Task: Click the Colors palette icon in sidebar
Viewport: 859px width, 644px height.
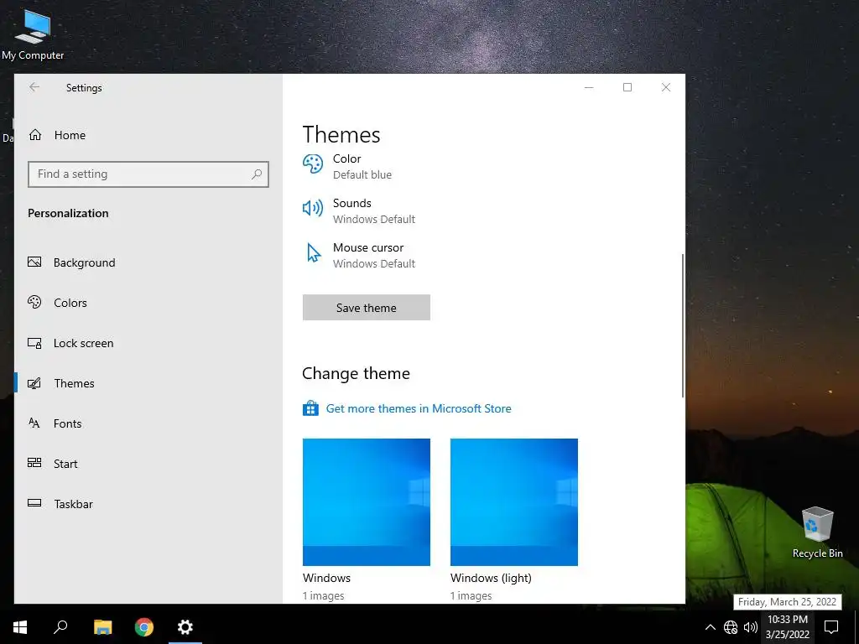Action: [34, 302]
